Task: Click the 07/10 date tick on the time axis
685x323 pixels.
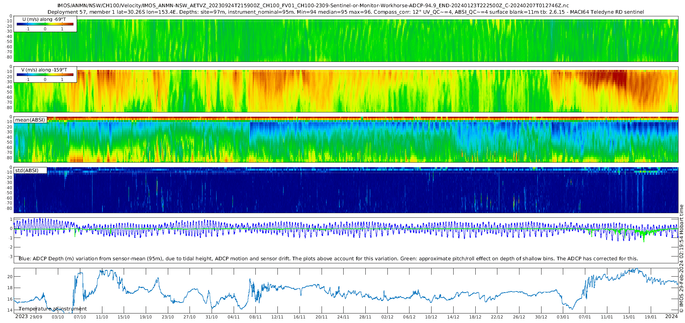Action: coord(80,317)
